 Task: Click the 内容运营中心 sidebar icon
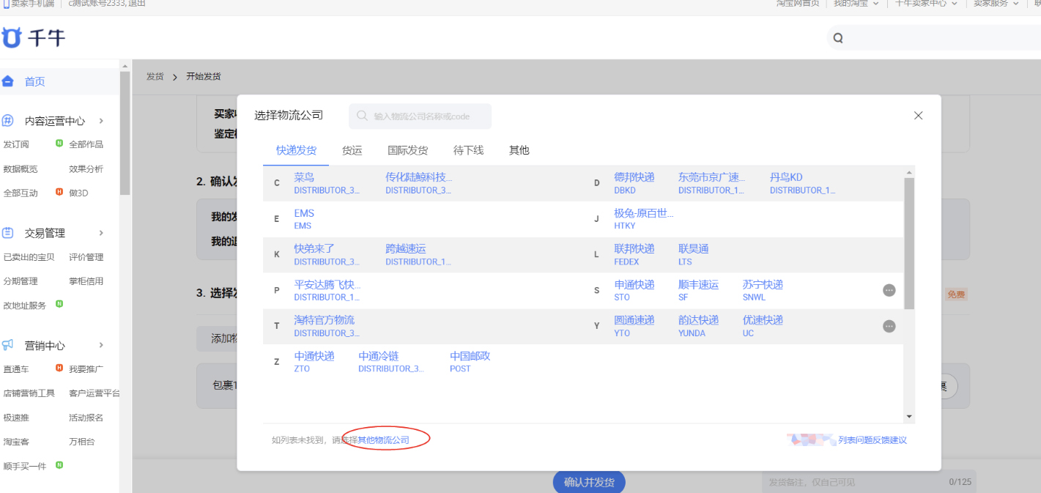click(x=8, y=121)
